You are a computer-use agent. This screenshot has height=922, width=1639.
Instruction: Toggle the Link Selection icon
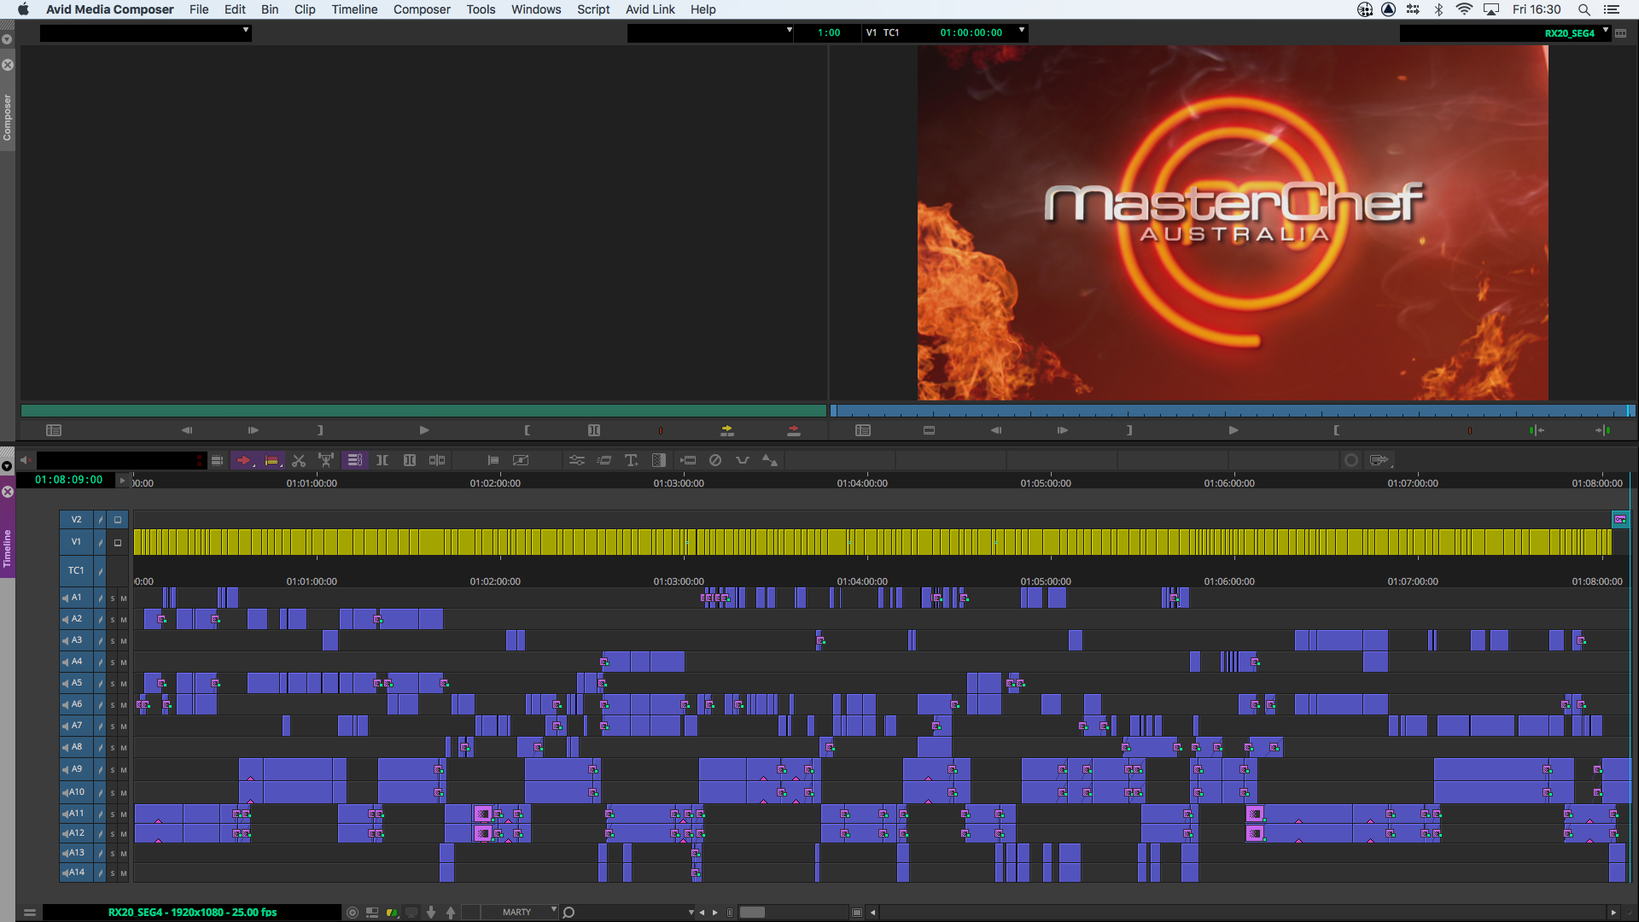354,460
